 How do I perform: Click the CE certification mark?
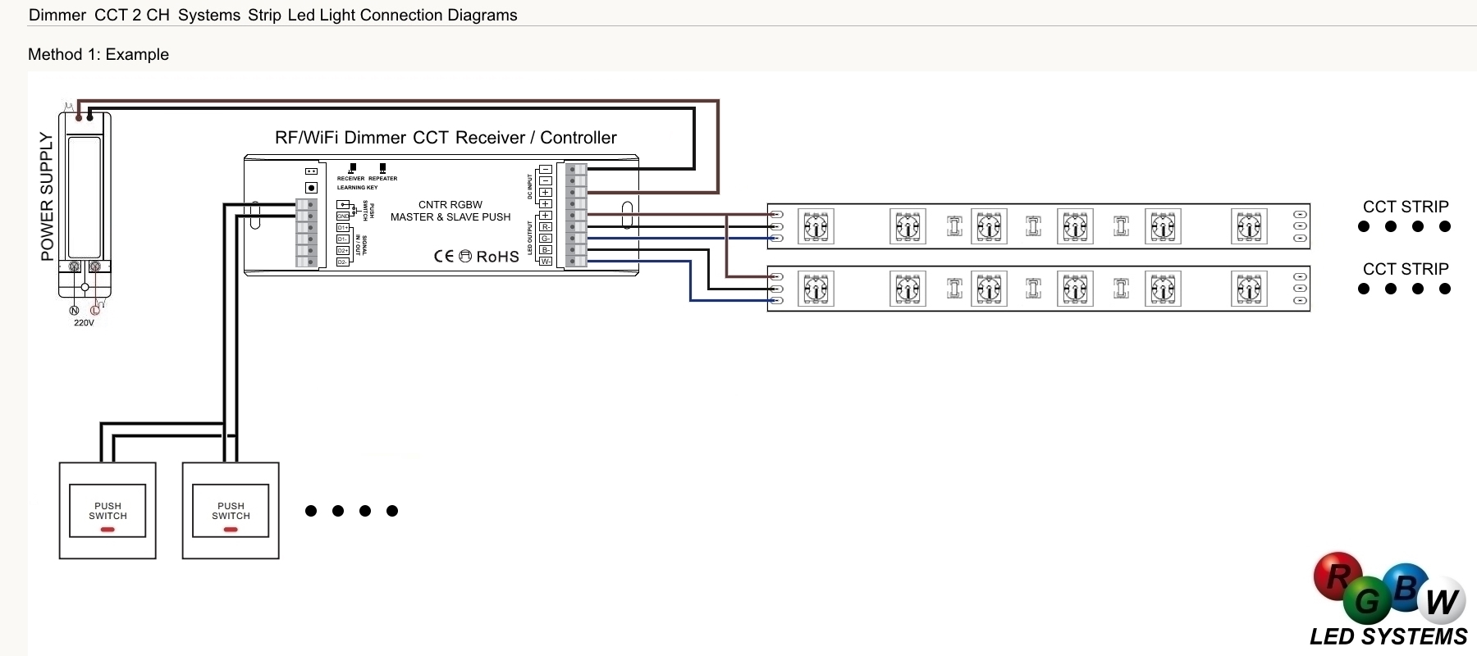click(443, 257)
